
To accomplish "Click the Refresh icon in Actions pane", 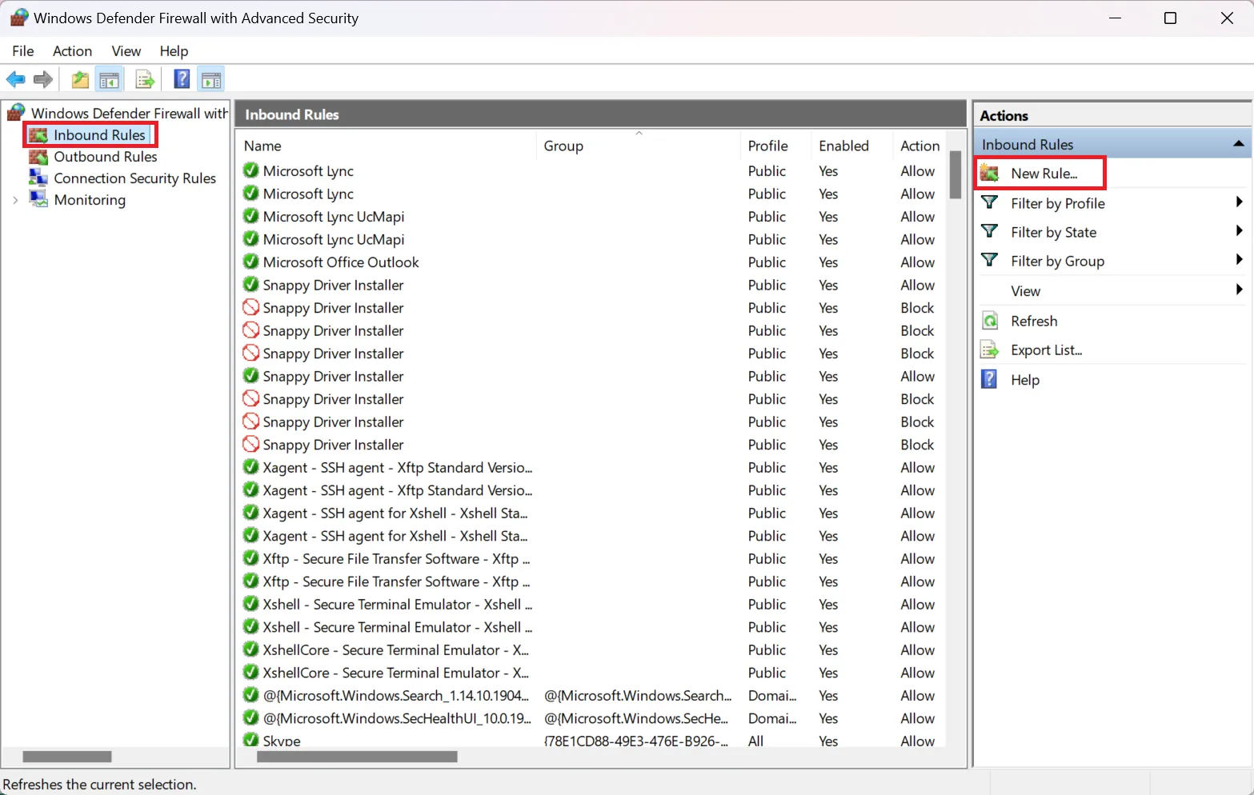I will coord(990,321).
